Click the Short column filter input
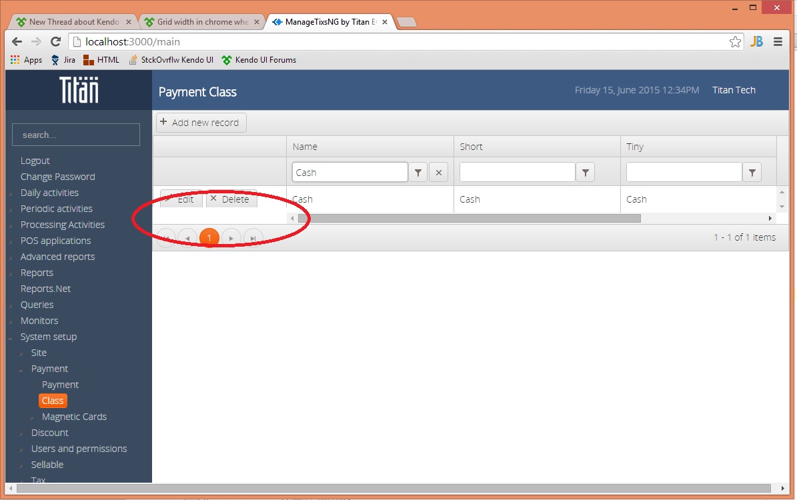The width and height of the screenshot is (797, 500). 517,172
